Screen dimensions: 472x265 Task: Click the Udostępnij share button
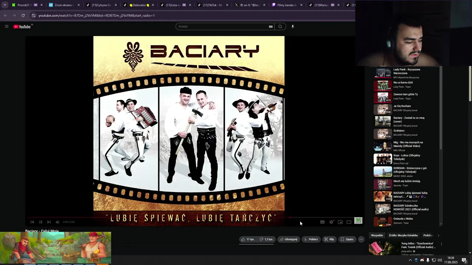[x=288, y=239]
